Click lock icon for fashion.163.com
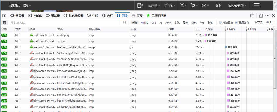The image size is (277, 112). click(x=32, y=47)
